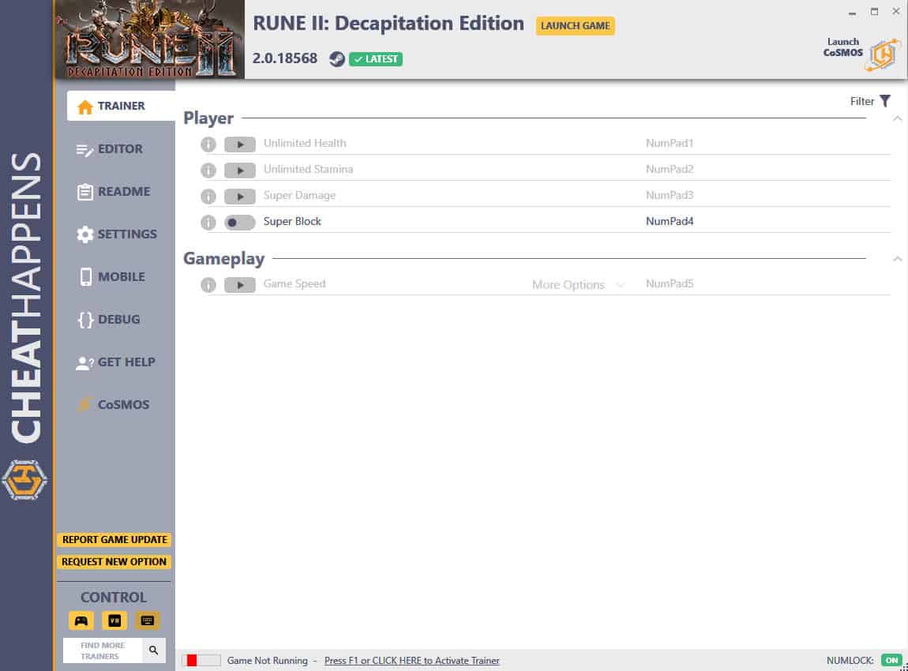The height and width of the screenshot is (671, 908).
Task: Maximize the trainer window
Action: [874, 12]
